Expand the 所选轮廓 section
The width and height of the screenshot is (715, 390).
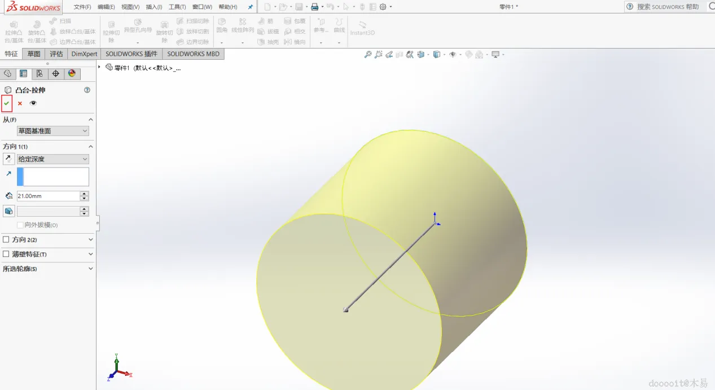click(x=91, y=269)
